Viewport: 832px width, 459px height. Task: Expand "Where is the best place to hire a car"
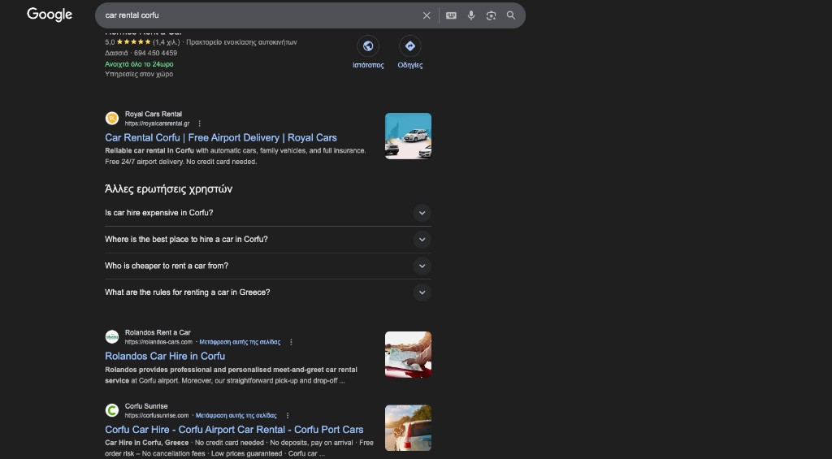click(421, 240)
